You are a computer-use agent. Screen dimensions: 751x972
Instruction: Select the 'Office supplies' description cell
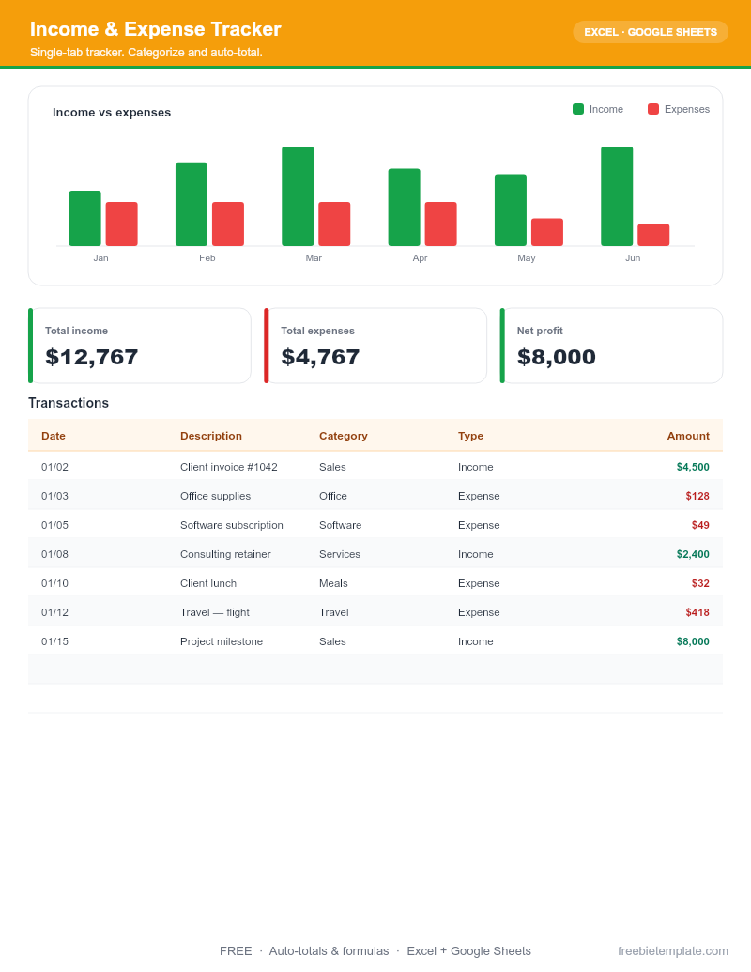tap(216, 496)
